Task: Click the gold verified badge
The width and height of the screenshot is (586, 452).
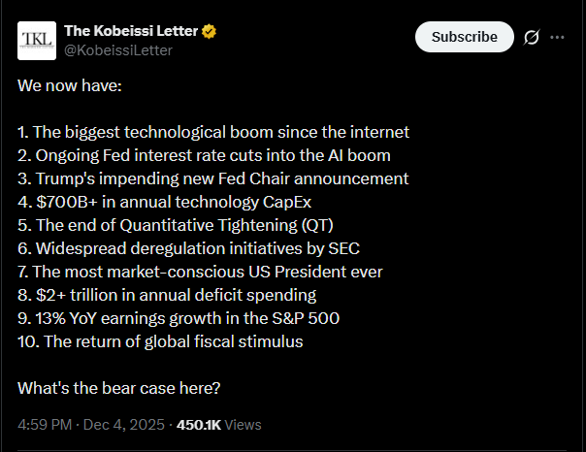Action: (210, 31)
